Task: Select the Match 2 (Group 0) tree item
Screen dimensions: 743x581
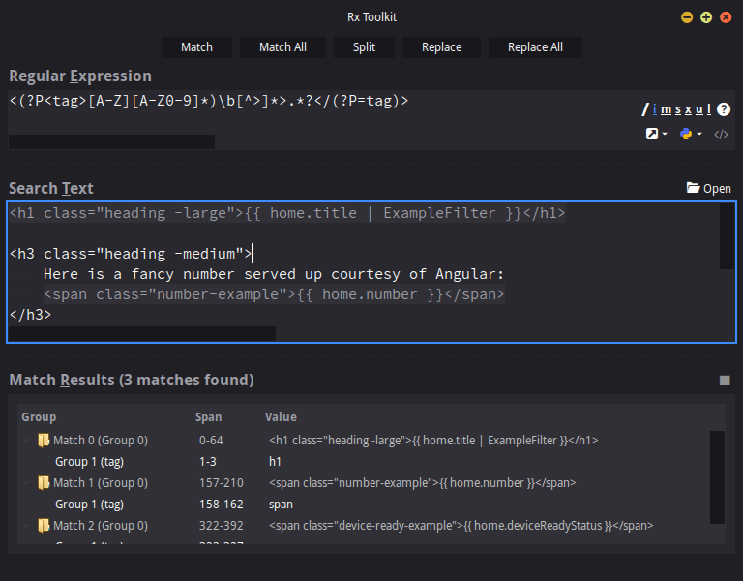Action: [x=101, y=526]
